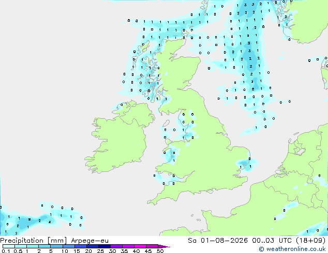Image resolution: width=328 pixels, height=253 pixels.
Task: Click the "50" legend scale value
Action: [x=160, y=251]
